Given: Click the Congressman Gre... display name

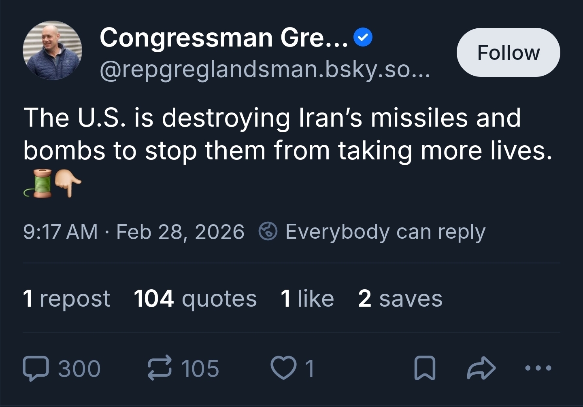Looking at the screenshot, I should point(223,38).
